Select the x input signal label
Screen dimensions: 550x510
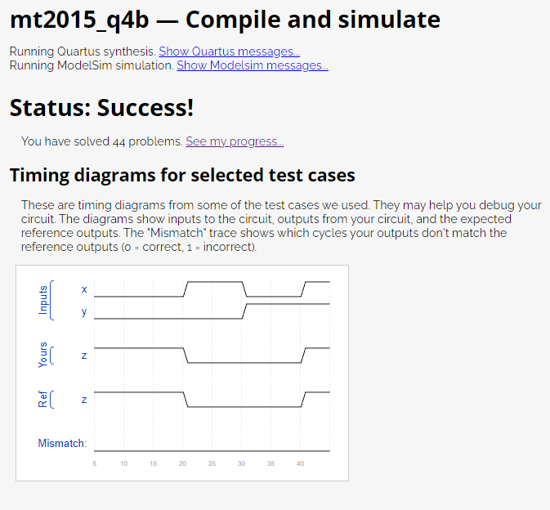(x=83, y=289)
